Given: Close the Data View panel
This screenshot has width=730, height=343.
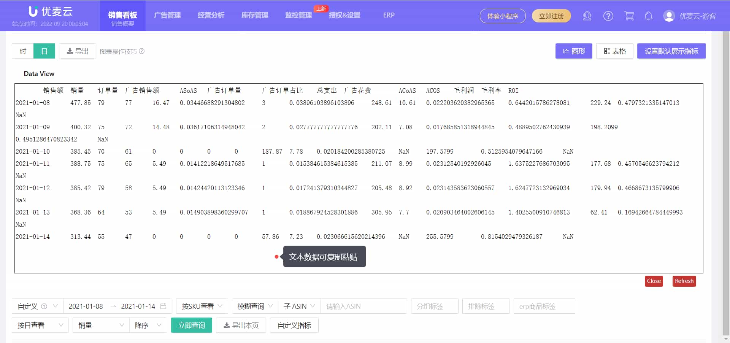Looking at the screenshot, I should pos(654,281).
